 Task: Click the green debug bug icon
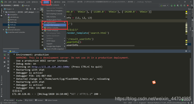[175, 6]
